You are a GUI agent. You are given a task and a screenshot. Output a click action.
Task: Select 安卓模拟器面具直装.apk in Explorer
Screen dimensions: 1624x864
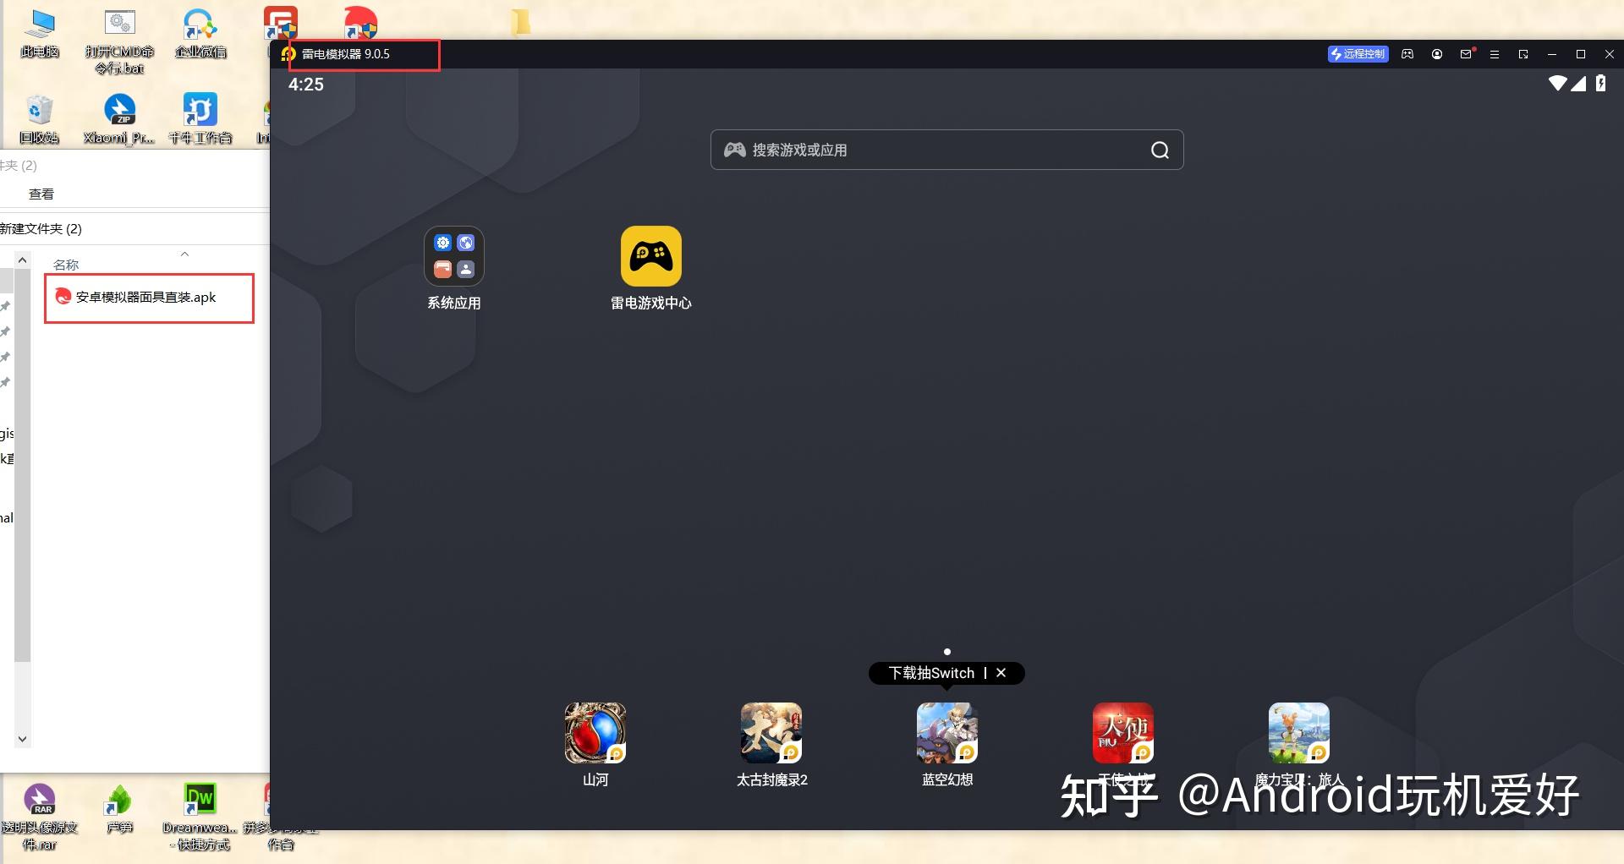tap(145, 297)
